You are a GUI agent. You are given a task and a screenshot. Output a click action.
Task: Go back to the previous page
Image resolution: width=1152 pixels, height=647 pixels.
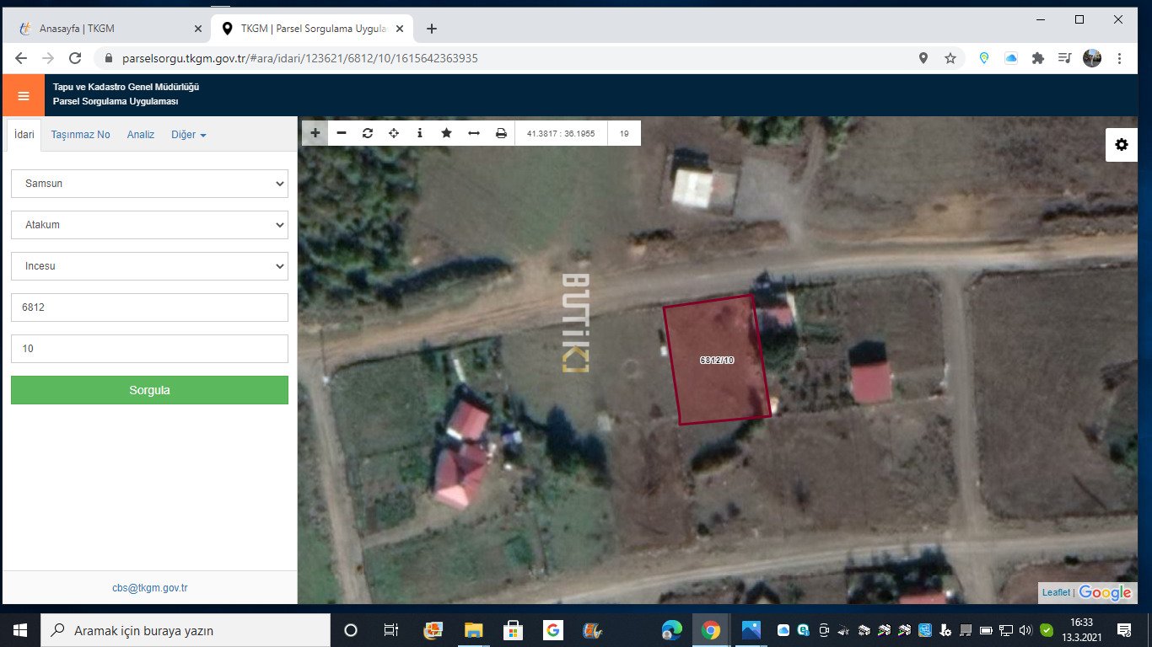point(21,58)
